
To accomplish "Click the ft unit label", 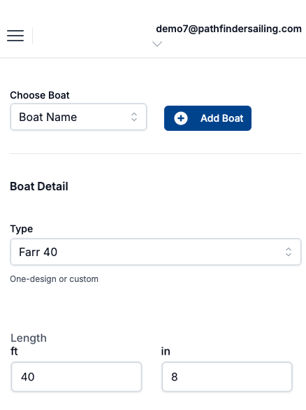I will coord(14,351).
